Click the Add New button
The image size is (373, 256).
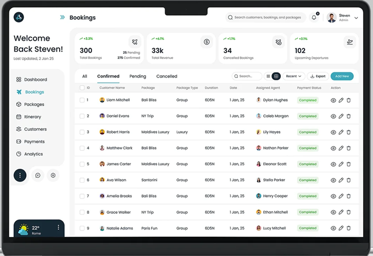click(x=342, y=76)
